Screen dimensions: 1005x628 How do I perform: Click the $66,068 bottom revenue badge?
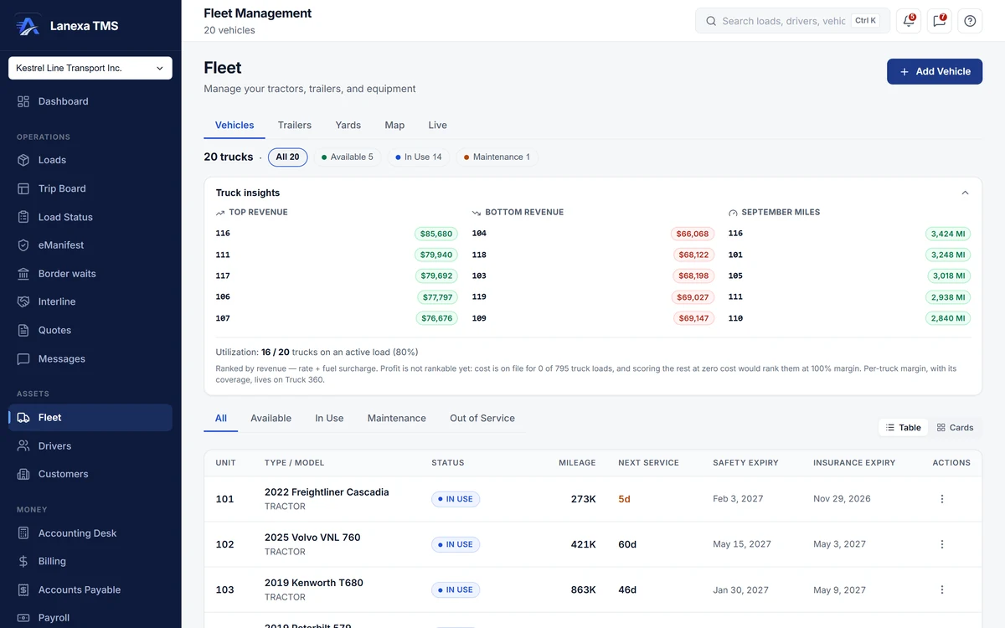693,234
